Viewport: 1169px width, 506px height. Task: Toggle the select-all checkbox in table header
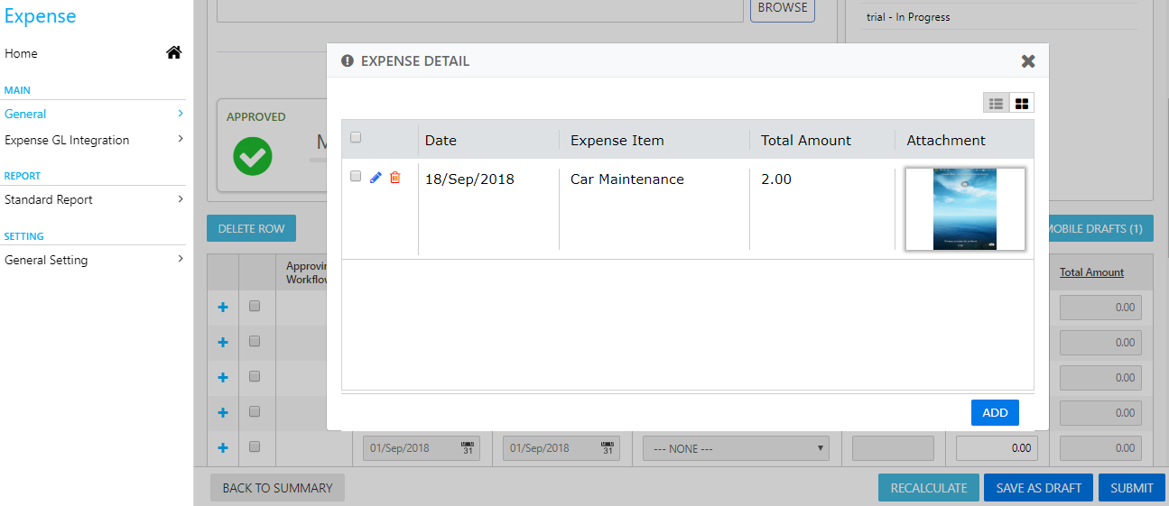[356, 138]
